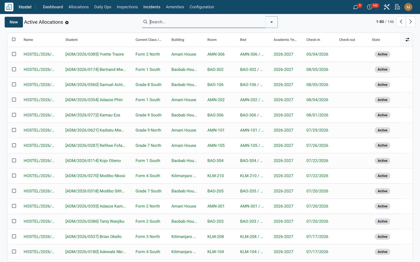Screen dimensions: 420x262
Task: Click Active badge in Tariq Wanjiku row
Action: [382, 221]
